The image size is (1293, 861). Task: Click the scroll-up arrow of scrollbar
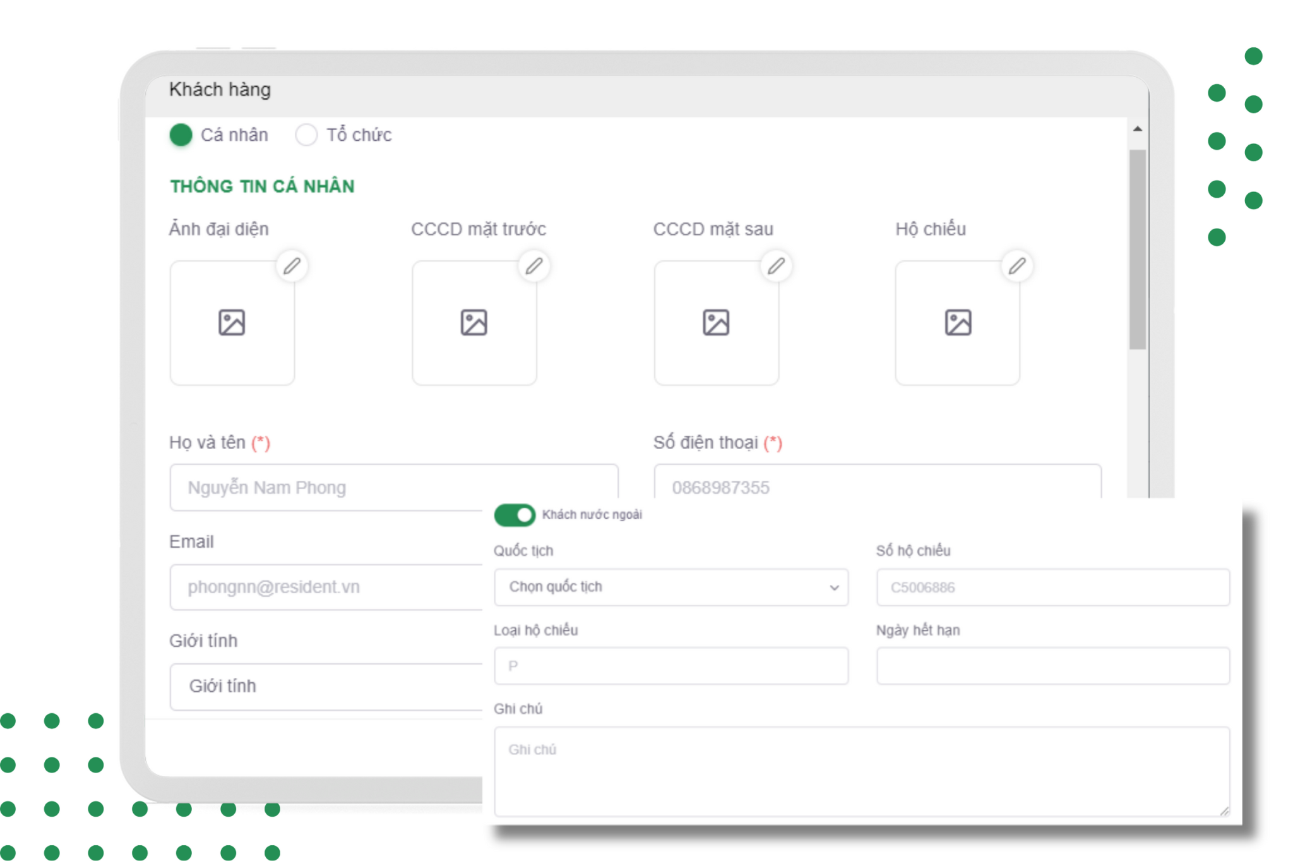(1138, 129)
